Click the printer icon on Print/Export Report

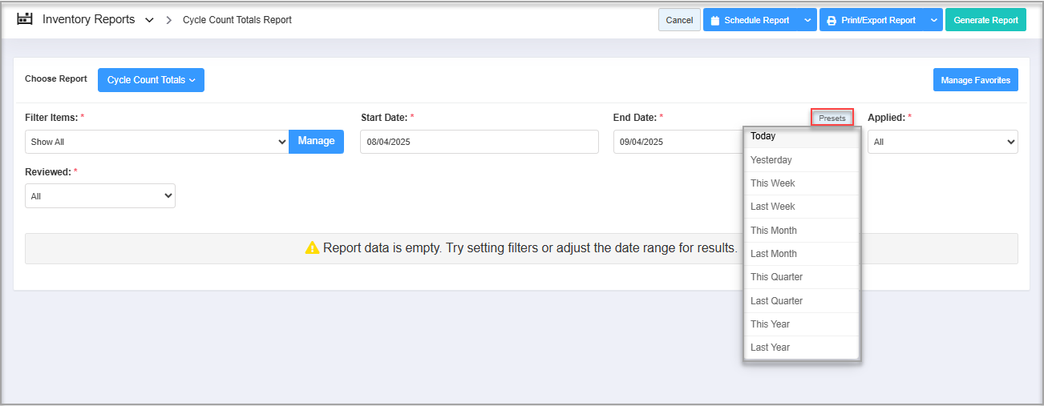tap(832, 21)
